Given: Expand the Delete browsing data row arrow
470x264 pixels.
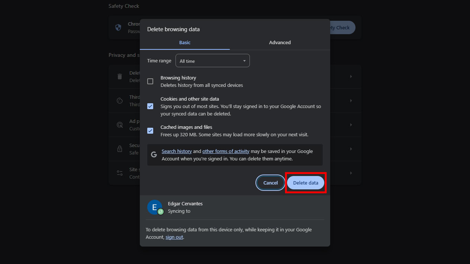Looking at the screenshot, I should (x=351, y=76).
